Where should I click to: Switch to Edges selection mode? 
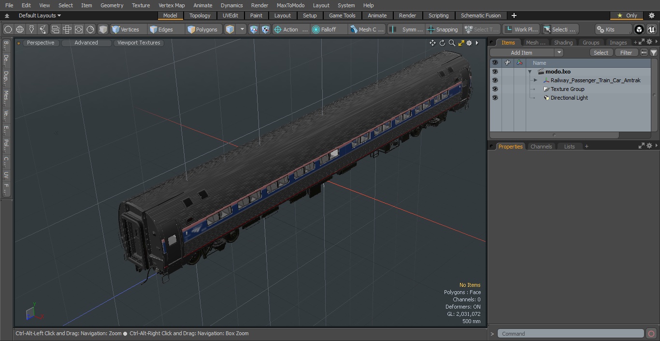coord(166,30)
